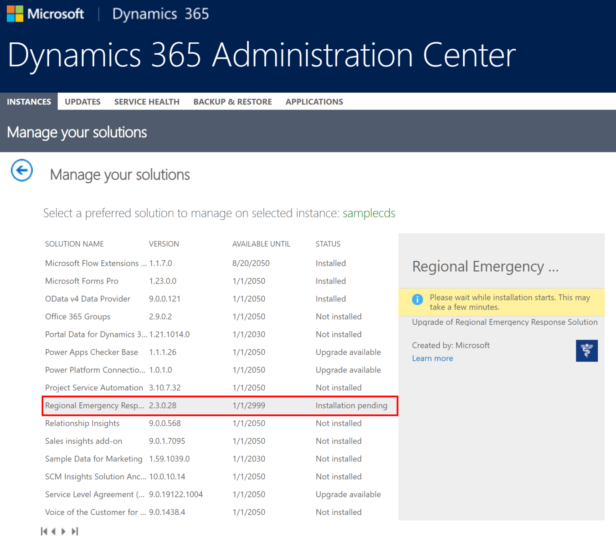Viewport: 616px width, 544px height.
Task: Jump to last page of solutions
Action: [75, 531]
